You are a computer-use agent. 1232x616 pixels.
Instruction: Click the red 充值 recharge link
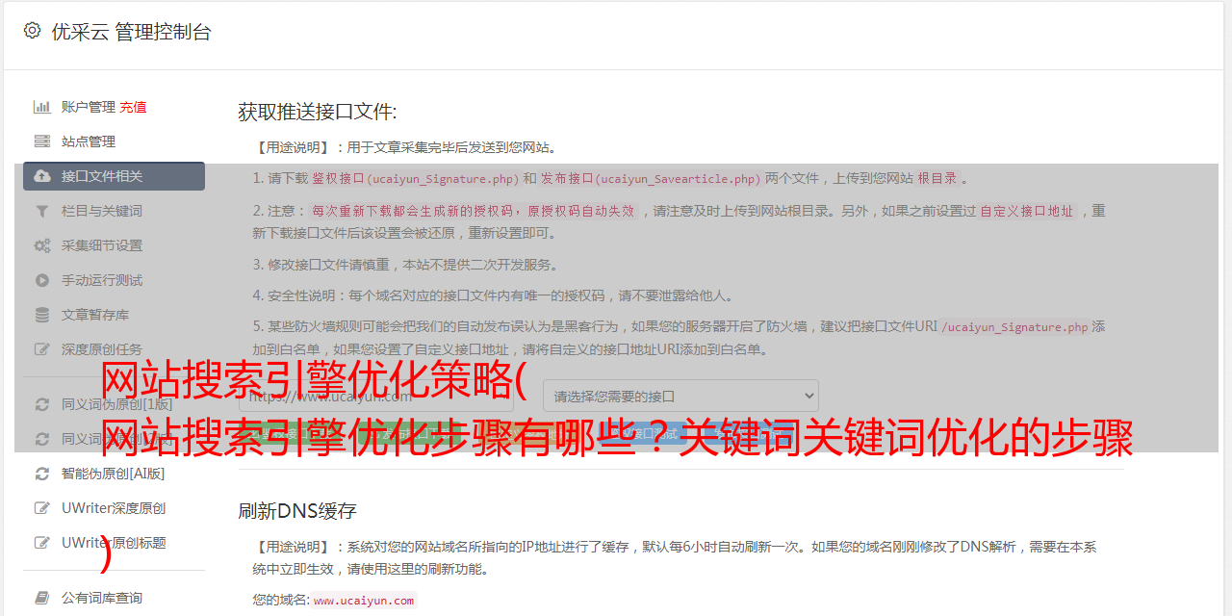[133, 107]
